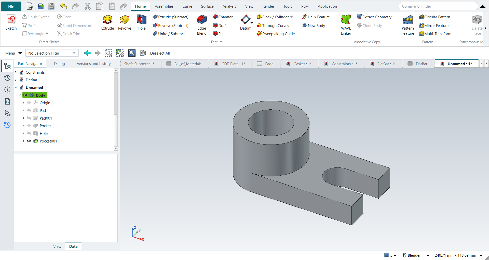Expand the Constraints tree node

point(16,72)
